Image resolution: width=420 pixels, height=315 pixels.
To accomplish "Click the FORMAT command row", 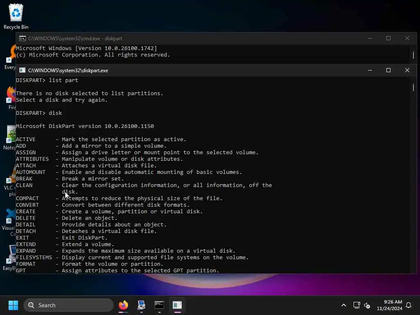I will (90, 264).
